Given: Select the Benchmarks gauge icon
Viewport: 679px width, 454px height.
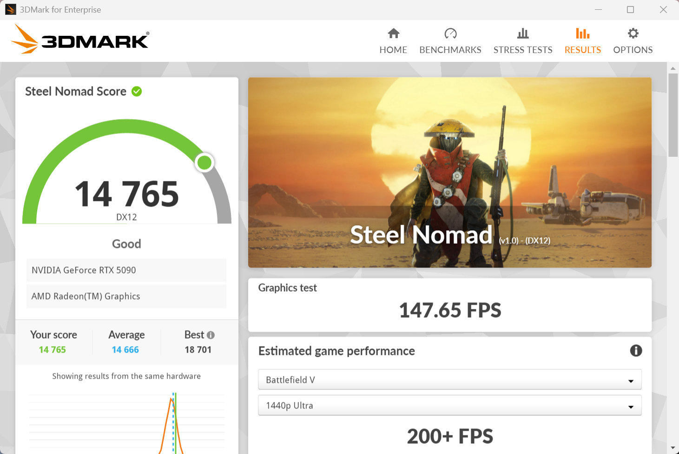Looking at the screenshot, I should [x=450, y=33].
